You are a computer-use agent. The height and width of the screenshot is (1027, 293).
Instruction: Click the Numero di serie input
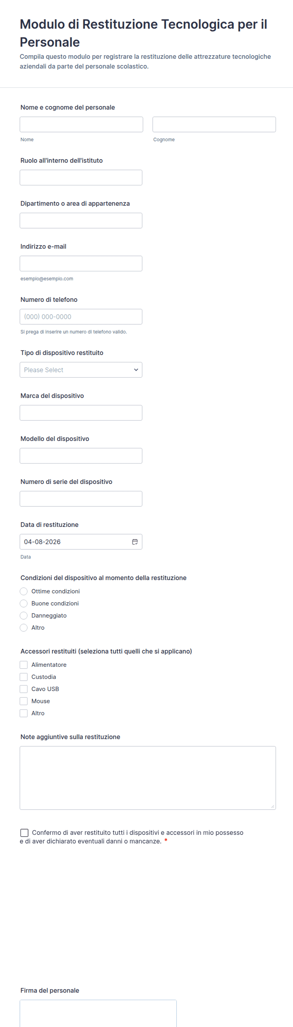click(x=81, y=499)
